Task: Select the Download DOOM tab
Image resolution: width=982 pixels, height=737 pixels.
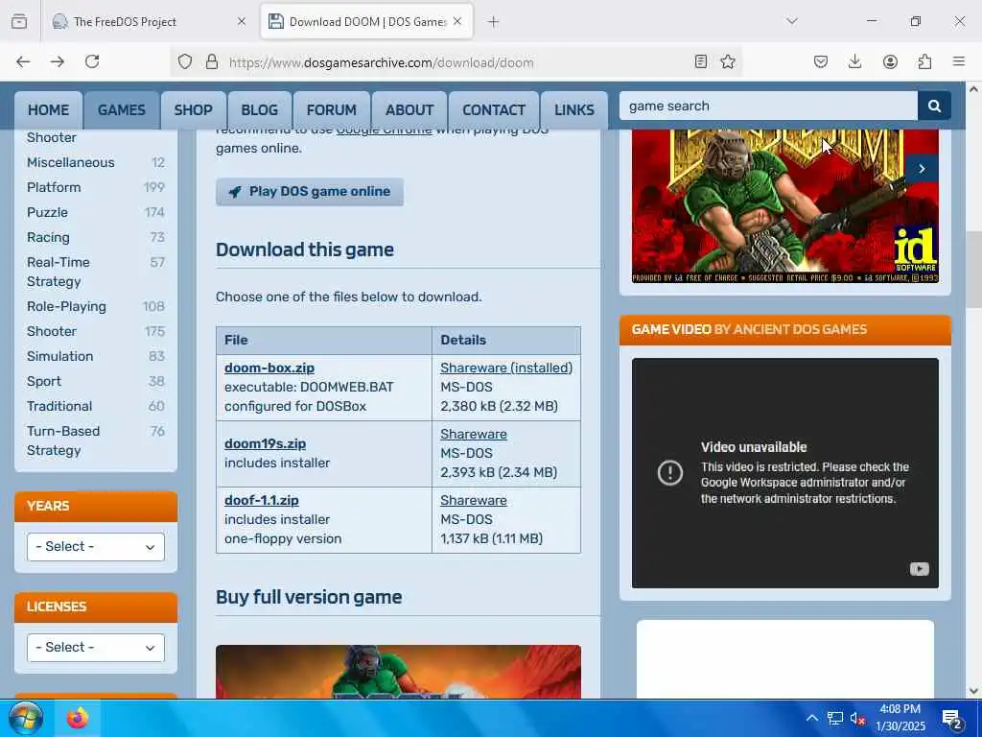Action: click(367, 21)
